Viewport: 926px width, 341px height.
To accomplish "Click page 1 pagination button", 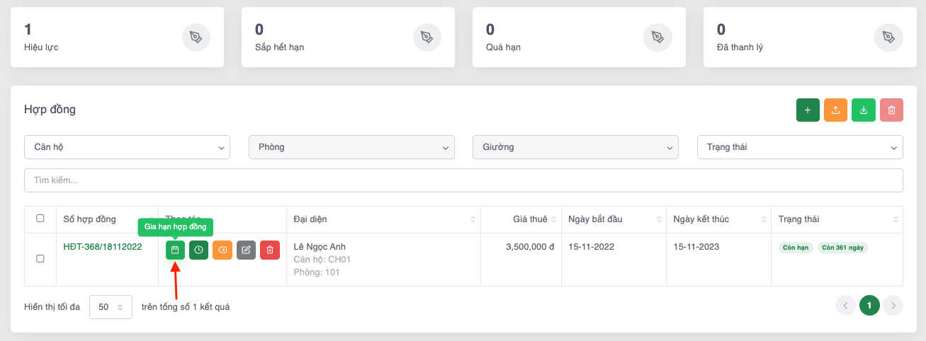I will click(x=869, y=306).
